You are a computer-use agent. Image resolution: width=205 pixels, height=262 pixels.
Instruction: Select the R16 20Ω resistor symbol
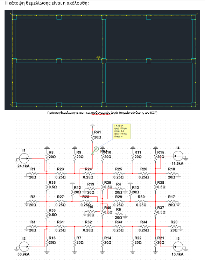[47, 243]
